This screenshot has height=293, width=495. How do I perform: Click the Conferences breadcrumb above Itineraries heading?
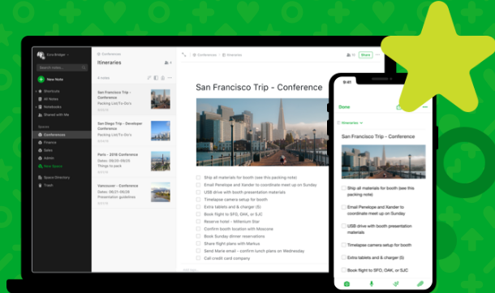[x=111, y=54]
